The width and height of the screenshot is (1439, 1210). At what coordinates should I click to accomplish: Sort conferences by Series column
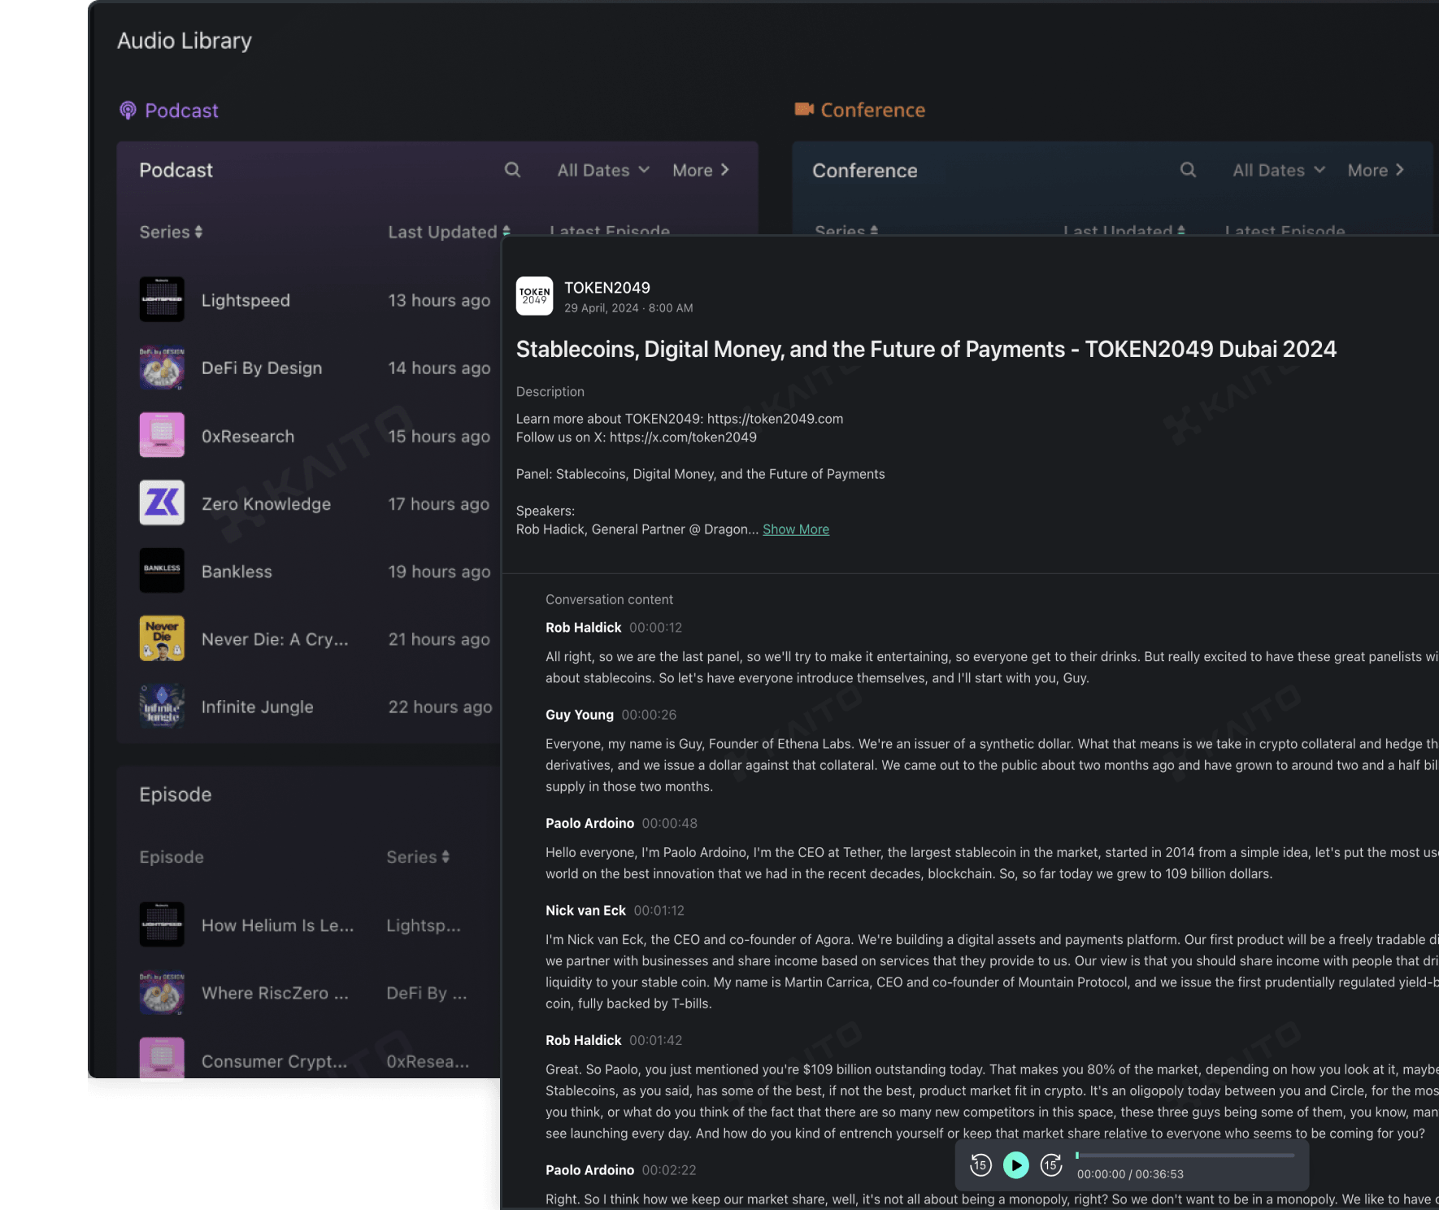pos(846,230)
